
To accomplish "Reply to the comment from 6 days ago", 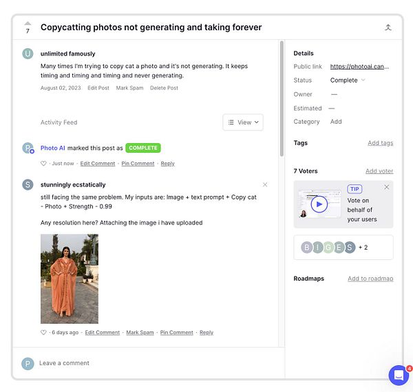I will [206, 332].
